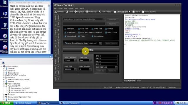The width and height of the screenshot is (188, 105).
Task: Click the IMEI-1 input field
Action: click(106, 56)
